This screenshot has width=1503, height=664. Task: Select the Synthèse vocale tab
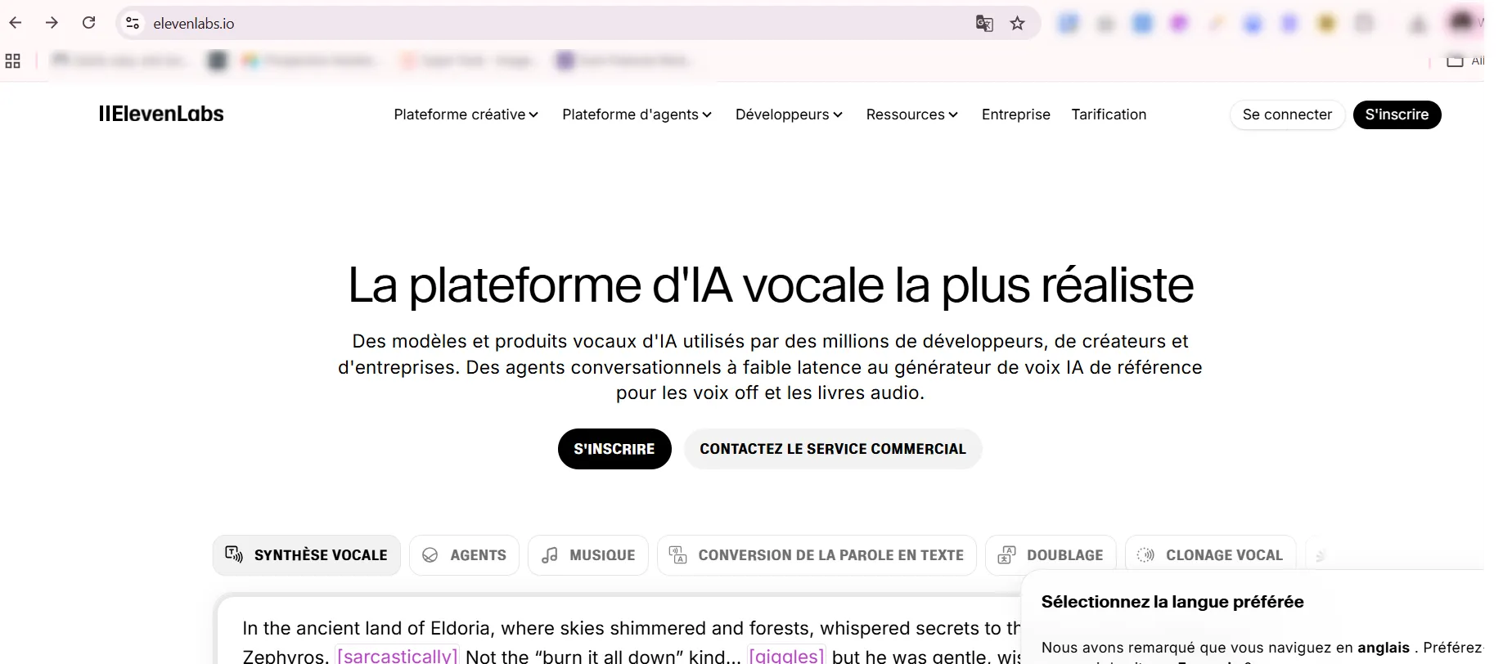[307, 555]
